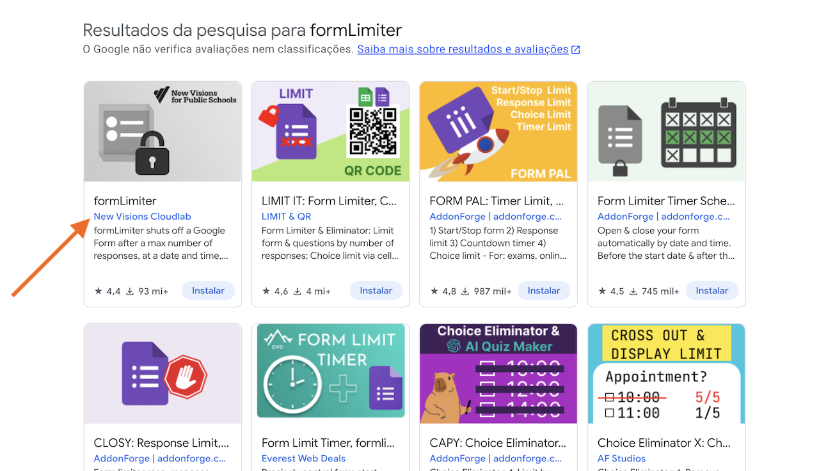Viewport: 819px width, 471px height.
Task: Open the LIMIT & QR developer link
Action: pyautogui.click(x=286, y=216)
